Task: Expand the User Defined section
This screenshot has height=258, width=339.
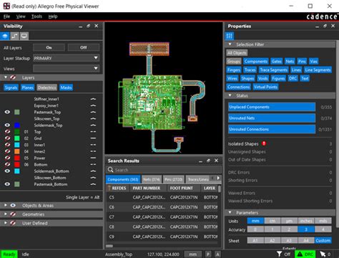Action: 6,223
